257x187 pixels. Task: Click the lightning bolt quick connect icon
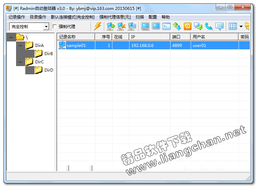pos(97,26)
